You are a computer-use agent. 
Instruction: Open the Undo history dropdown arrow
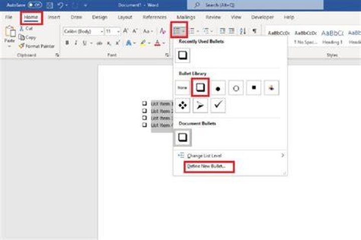pyautogui.click(x=67, y=5)
